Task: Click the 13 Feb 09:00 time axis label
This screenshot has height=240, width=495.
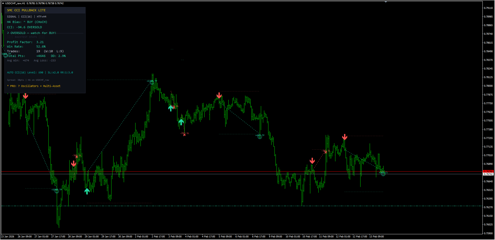Action: [x=377, y=237]
